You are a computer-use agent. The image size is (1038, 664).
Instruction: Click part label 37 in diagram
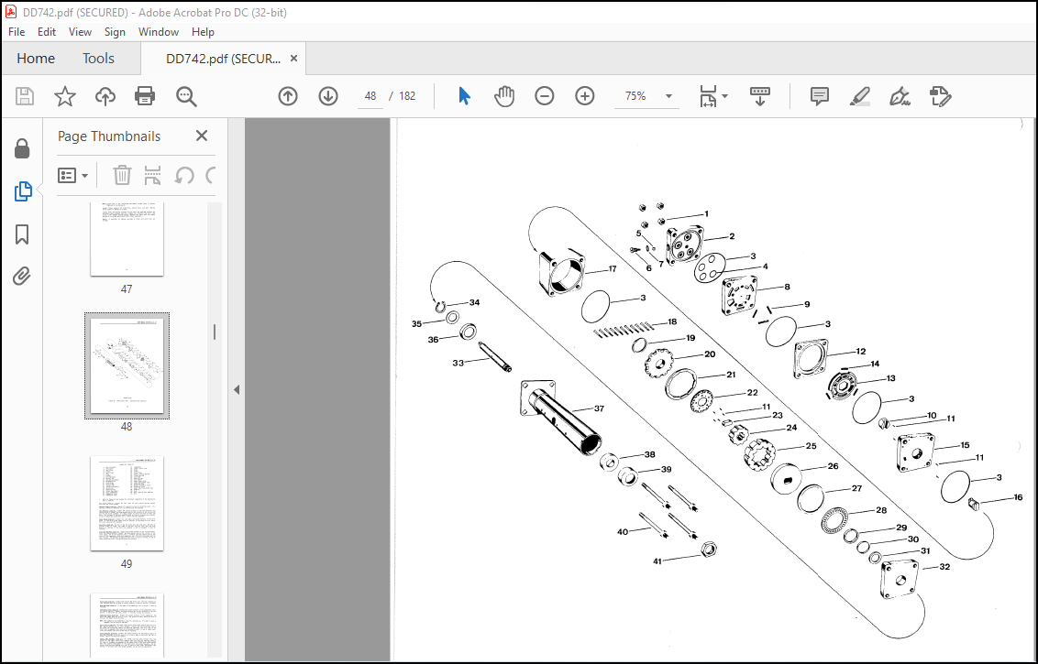point(599,408)
